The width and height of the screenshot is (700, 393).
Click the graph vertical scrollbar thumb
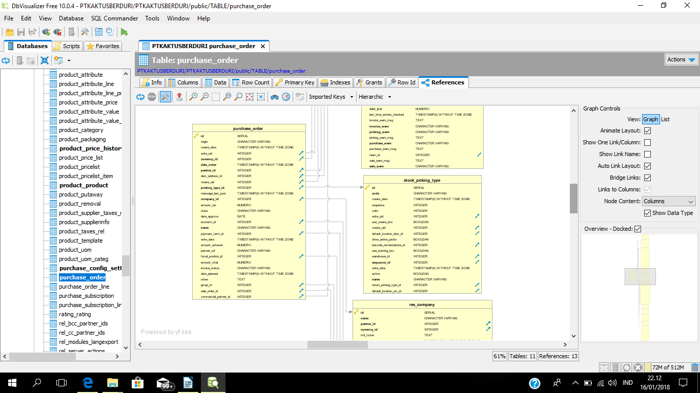point(574,199)
